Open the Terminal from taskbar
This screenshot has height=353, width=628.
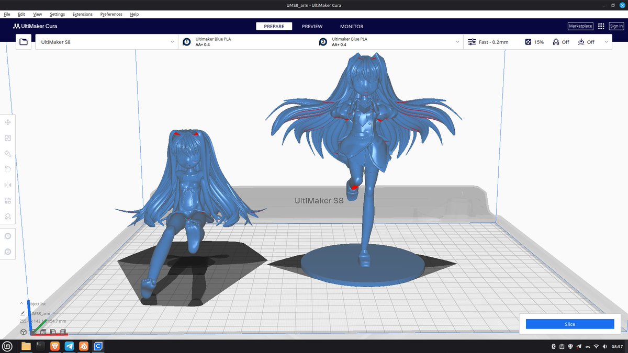[40, 346]
